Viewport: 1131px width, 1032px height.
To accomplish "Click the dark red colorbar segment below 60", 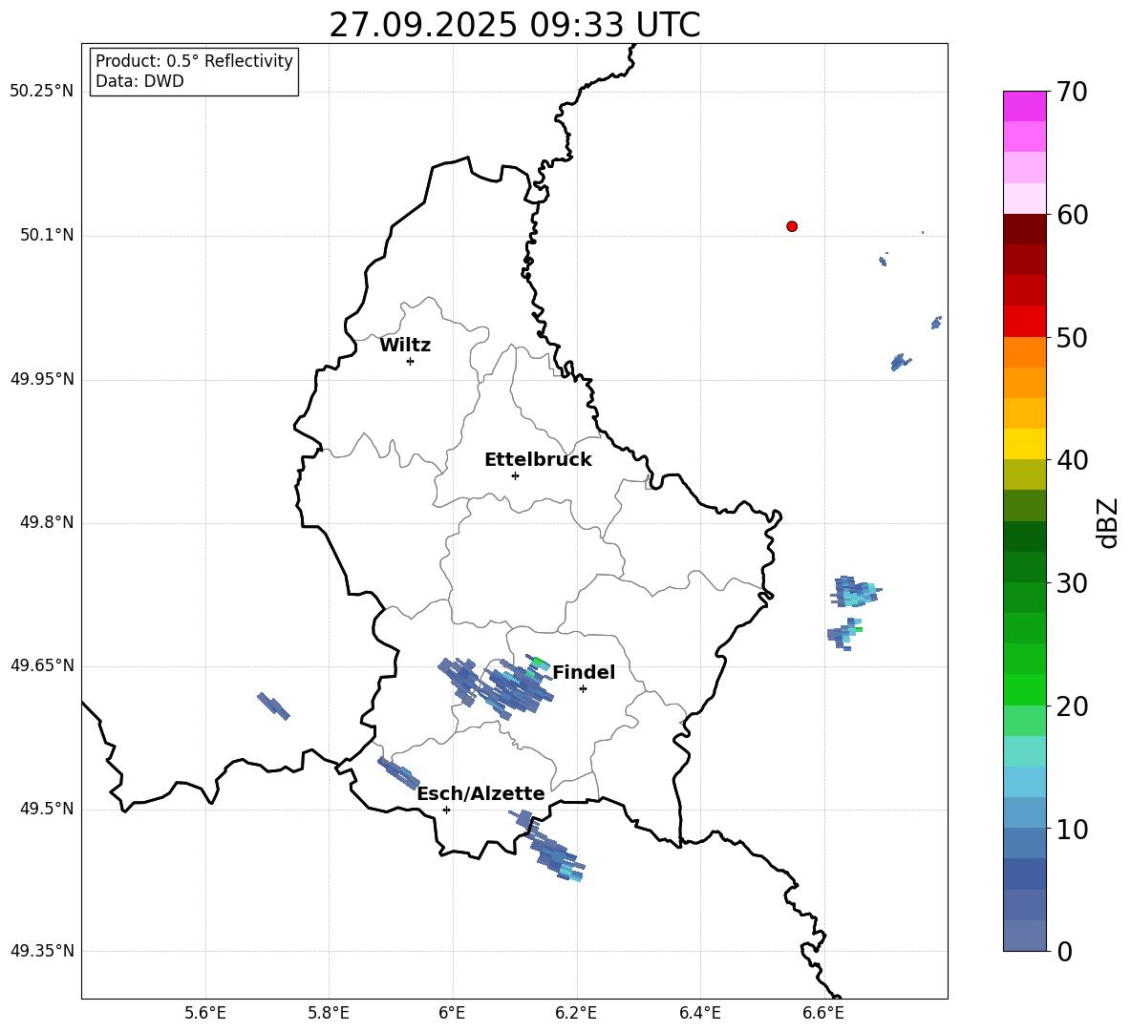I will tap(1025, 229).
